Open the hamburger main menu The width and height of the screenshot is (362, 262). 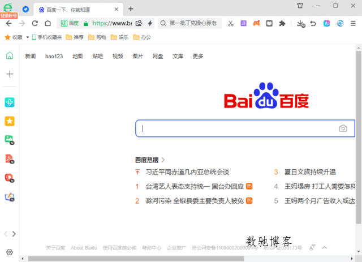pyautogui.click(x=353, y=23)
